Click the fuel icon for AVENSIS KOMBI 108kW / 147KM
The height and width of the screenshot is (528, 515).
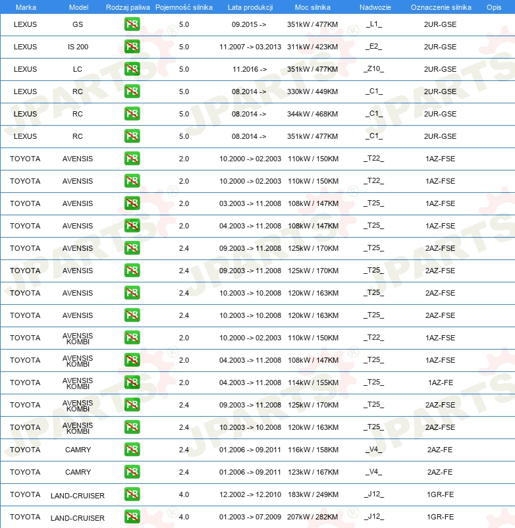tap(132, 360)
